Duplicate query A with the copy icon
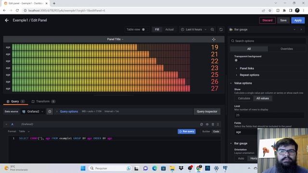This screenshot has height=173, width=308. pyautogui.click(x=202, y=124)
